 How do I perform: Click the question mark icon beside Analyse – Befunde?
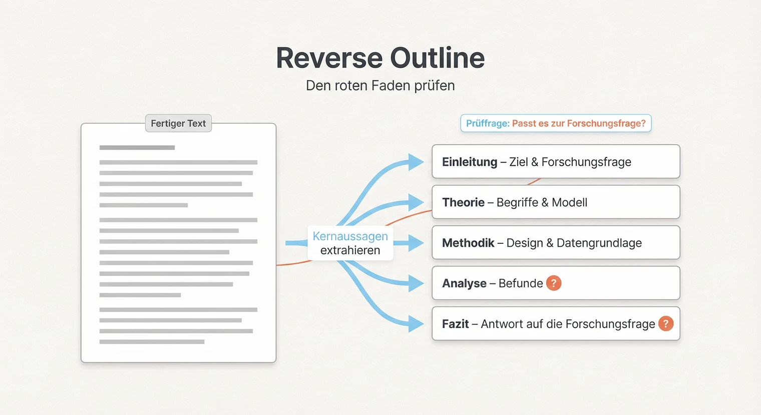point(553,283)
